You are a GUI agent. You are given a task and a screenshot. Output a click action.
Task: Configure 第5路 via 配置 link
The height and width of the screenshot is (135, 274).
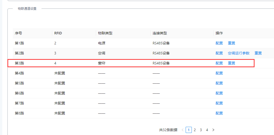219,83
